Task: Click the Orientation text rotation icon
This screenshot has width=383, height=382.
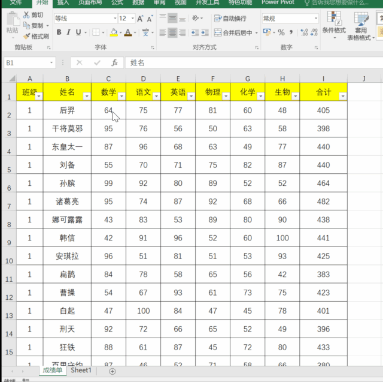Action: [196, 18]
